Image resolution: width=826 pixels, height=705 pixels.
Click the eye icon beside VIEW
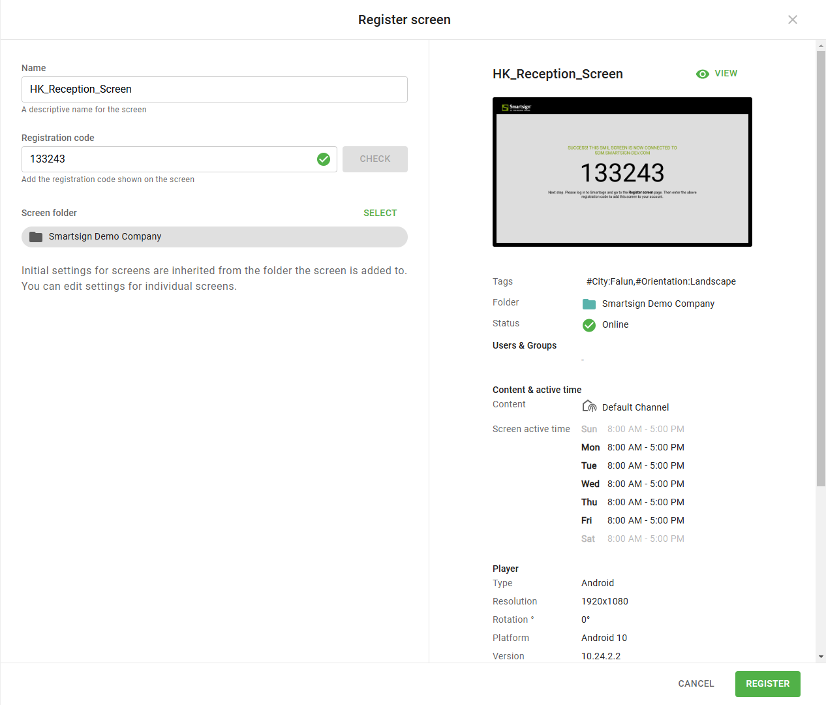pos(703,74)
